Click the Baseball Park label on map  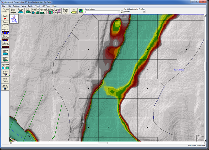coord(178,70)
